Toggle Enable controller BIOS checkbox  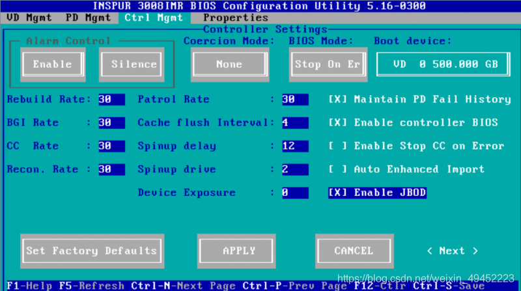tap(413, 122)
